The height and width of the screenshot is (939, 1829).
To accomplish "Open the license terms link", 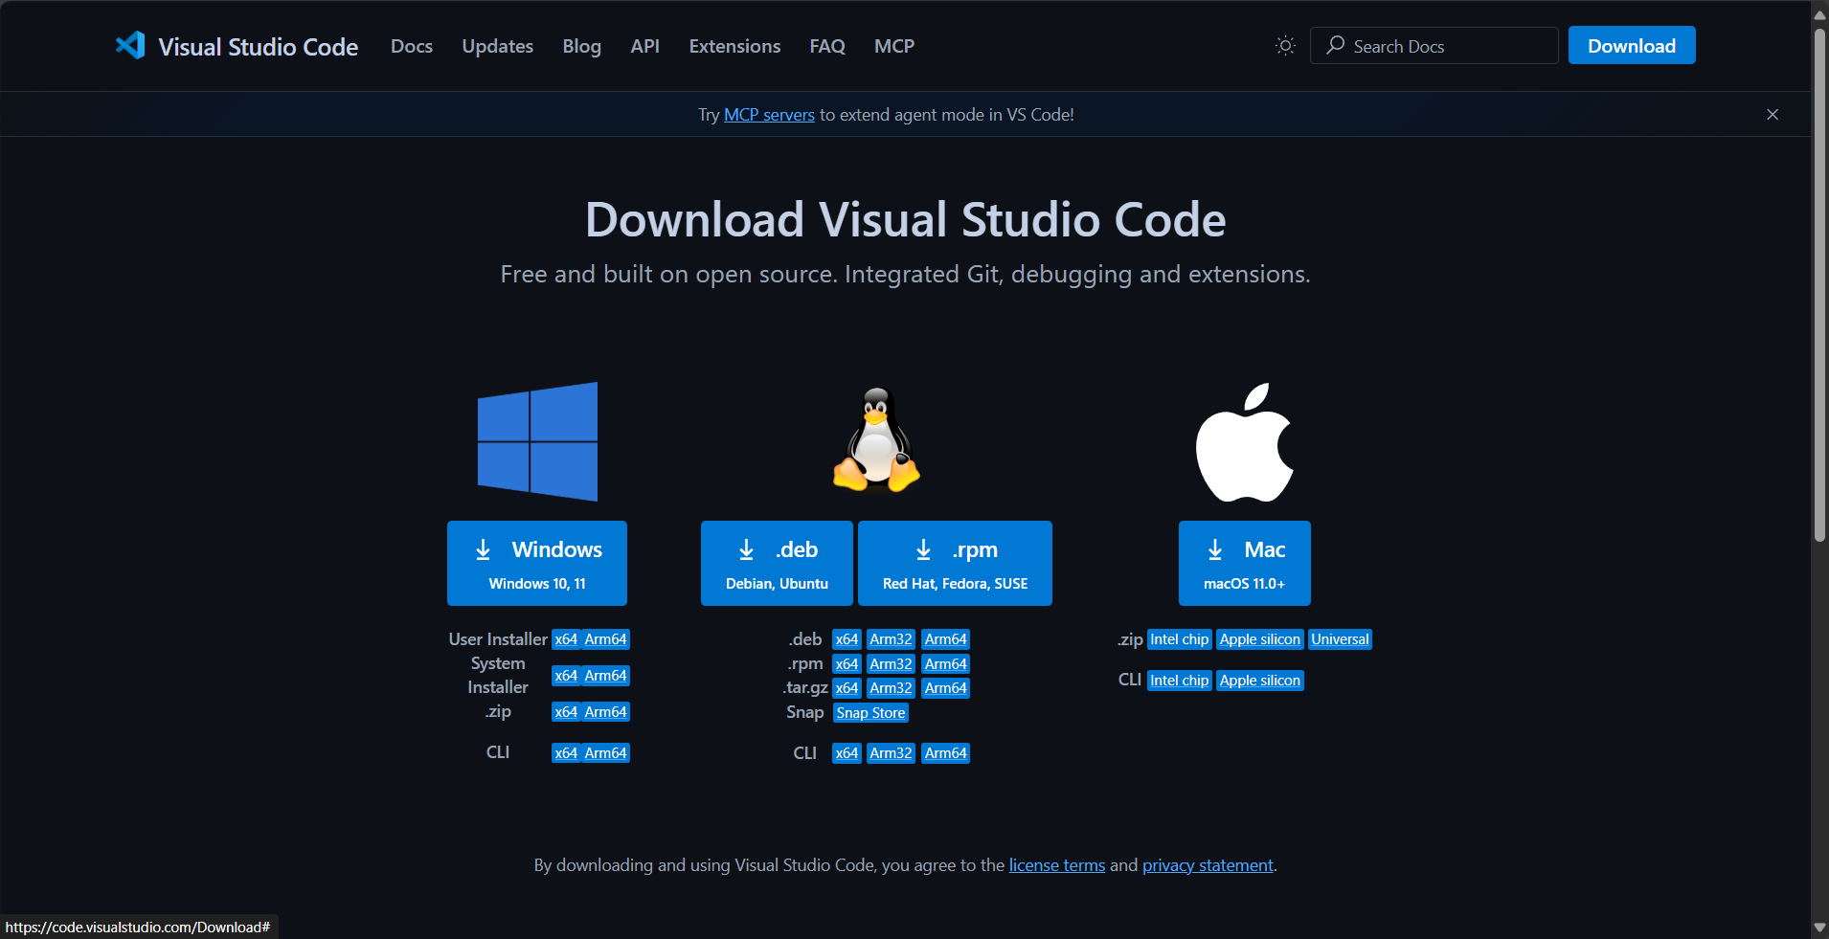I will [x=1056, y=865].
